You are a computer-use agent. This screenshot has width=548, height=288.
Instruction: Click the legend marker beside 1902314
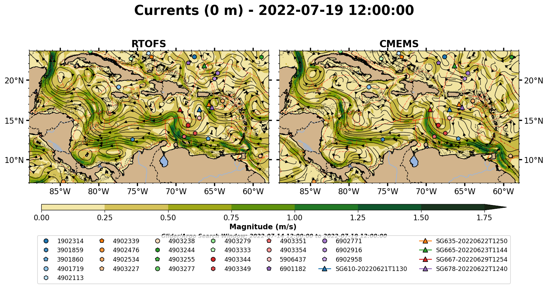46,241
